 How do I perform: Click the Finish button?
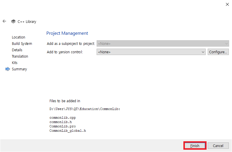(x=195, y=146)
